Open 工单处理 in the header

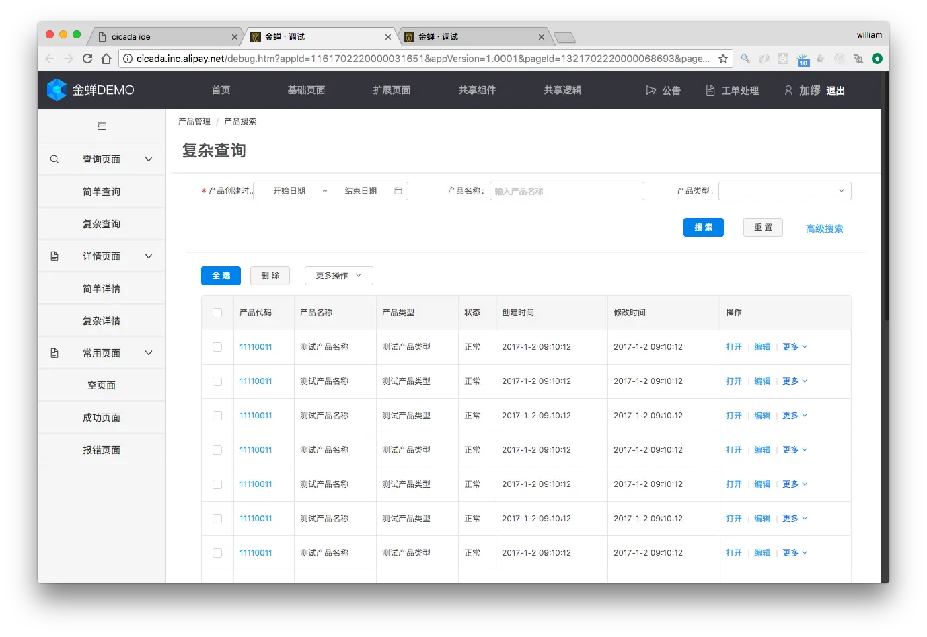740,91
